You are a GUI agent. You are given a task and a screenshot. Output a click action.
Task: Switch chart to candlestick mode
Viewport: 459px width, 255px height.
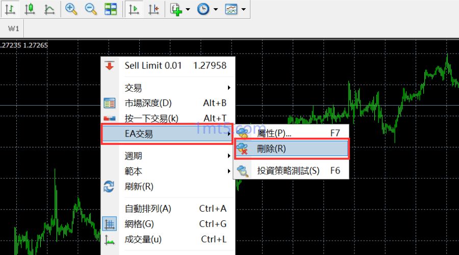30,9
